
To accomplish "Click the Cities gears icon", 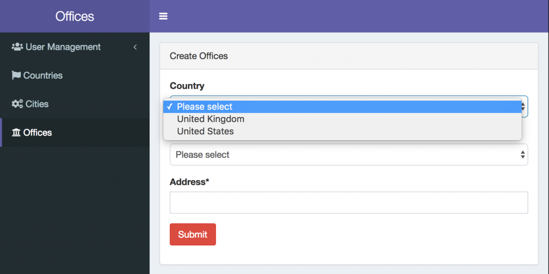I will click(x=17, y=104).
